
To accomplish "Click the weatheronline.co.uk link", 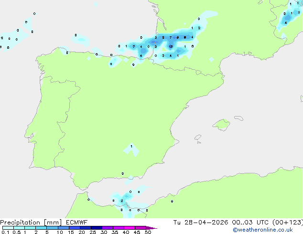I will point(263,230).
